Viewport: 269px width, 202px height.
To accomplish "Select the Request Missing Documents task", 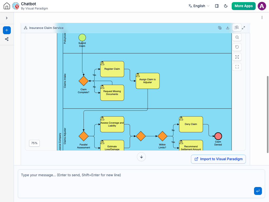I will pos(112,93).
